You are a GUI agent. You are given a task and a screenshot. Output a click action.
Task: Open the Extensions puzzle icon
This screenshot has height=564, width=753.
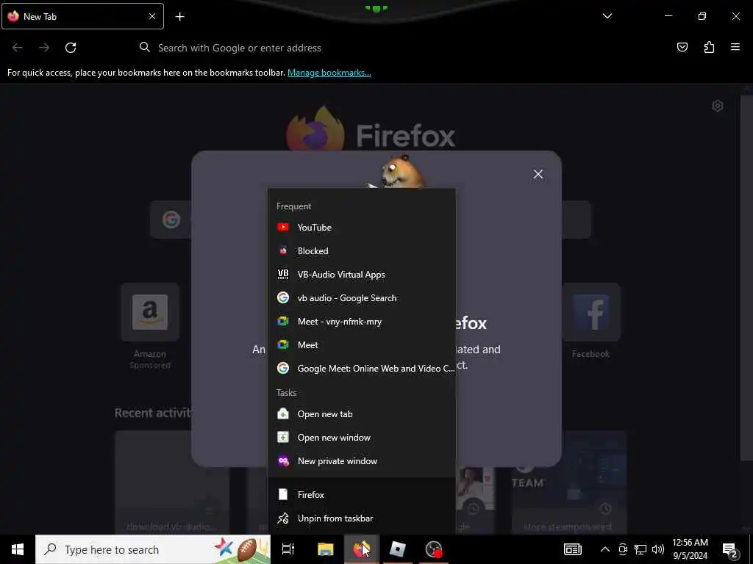pyautogui.click(x=709, y=47)
